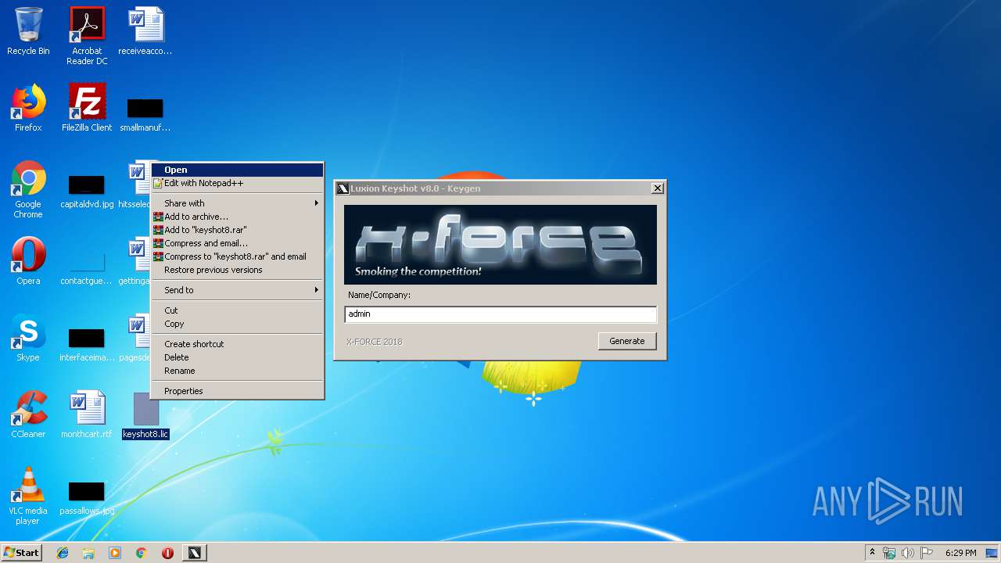Click the Keygen window title bar icon

pyautogui.click(x=343, y=188)
